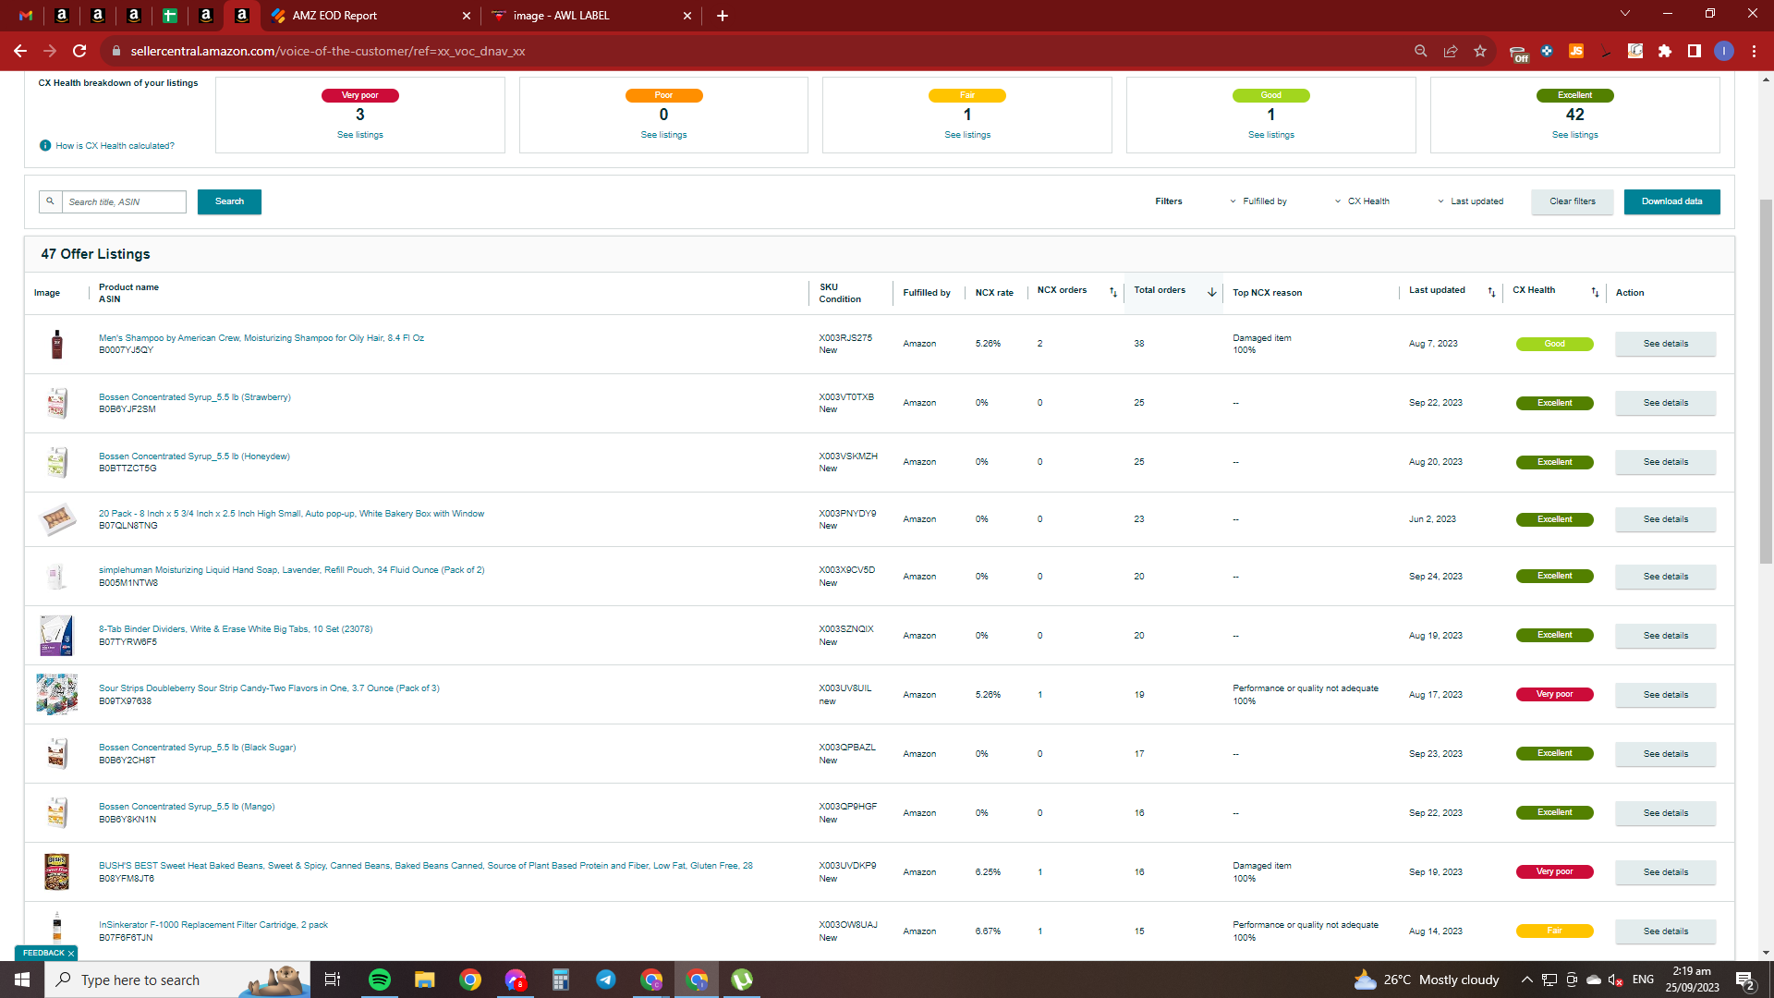Open the simplehuman Moisturizing Liquid Hand Soap listing

pos(291,570)
